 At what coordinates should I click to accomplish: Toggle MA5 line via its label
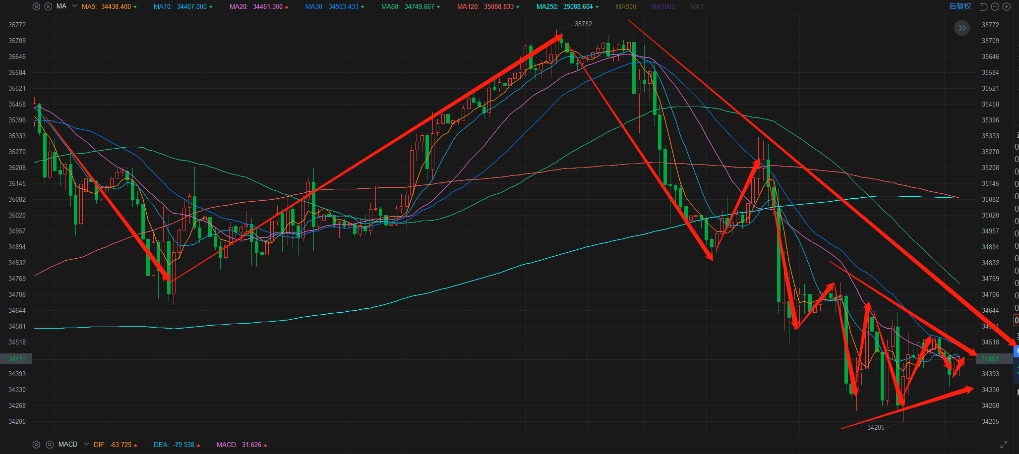pyautogui.click(x=89, y=6)
